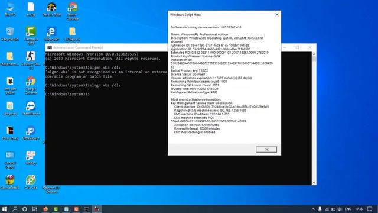The height and width of the screenshot is (213, 378).
Task: Select the TeamViewer desktop shortcut
Action: pyautogui.click(x=31, y=108)
